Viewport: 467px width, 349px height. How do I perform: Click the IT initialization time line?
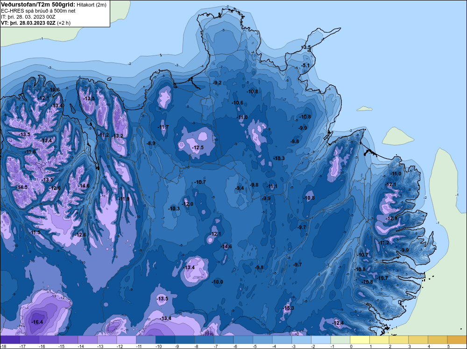(x=28, y=17)
